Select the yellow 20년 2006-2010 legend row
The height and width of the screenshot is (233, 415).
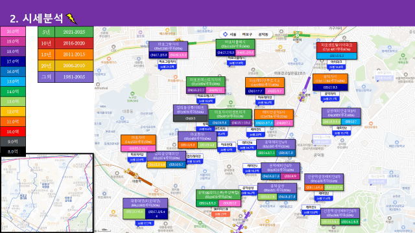tap(65, 65)
